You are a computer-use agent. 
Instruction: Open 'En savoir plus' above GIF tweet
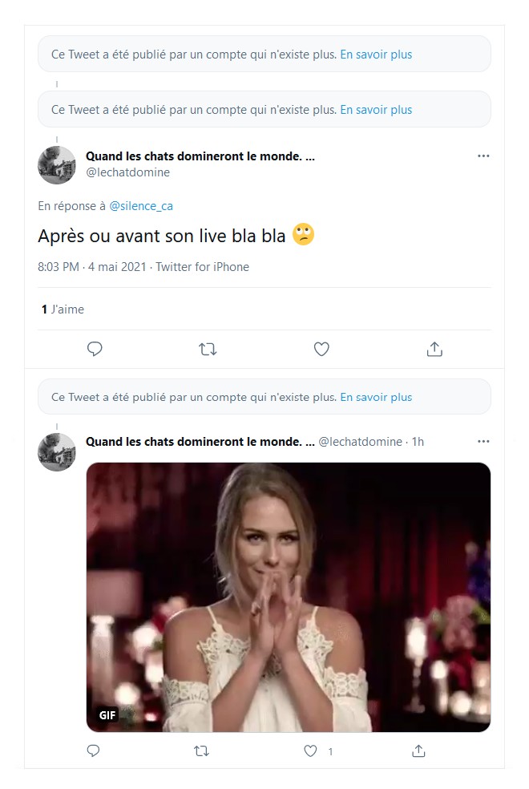[376, 397]
